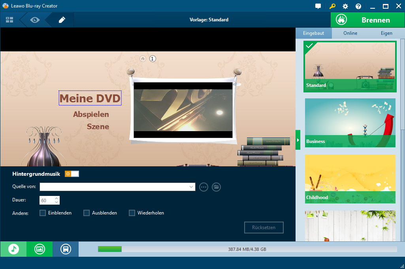Switch to the Online templates tab
The width and height of the screenshot is (405, 269).
click(x=350, y=33)
